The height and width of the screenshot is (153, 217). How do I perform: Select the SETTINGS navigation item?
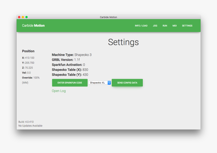click(x=187, y=25)
